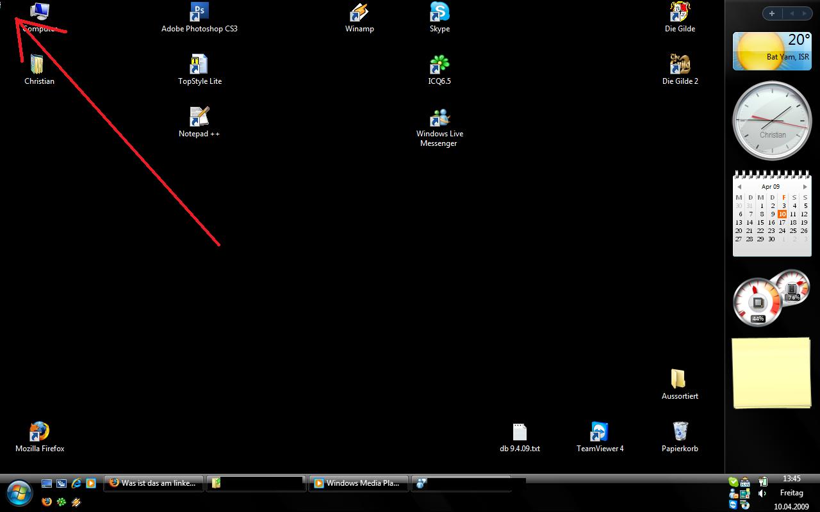Click the TopStyle Lite desktop icon

[x=199, y=70]
